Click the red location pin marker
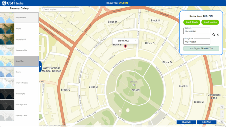 pyautogui.click(x=125, y=46)
